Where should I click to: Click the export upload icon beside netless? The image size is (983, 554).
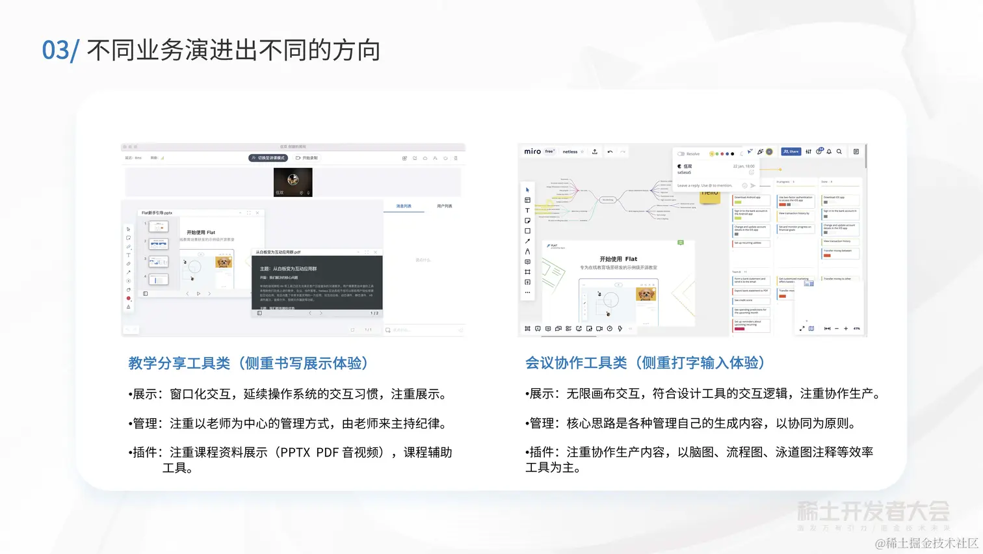click(x=594, y=152)
